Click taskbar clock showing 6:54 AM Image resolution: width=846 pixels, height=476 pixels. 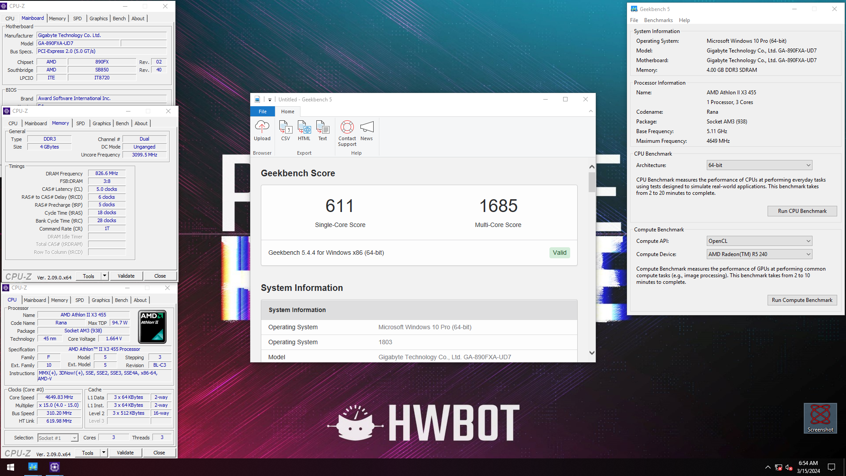(808, 467)
